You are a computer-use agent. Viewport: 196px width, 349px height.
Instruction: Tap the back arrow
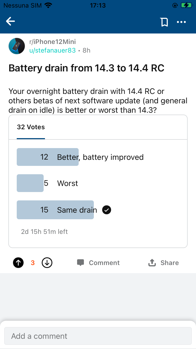(x=11, y=22)
